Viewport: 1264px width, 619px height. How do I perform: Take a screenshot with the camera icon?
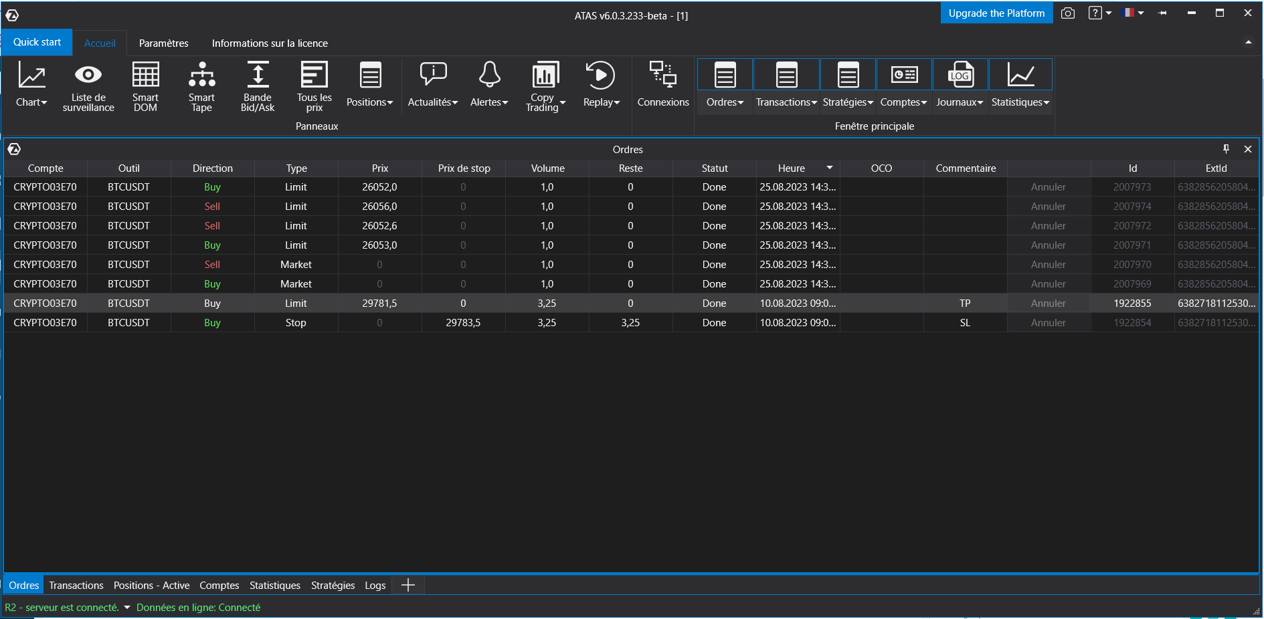coord(1068,13)
